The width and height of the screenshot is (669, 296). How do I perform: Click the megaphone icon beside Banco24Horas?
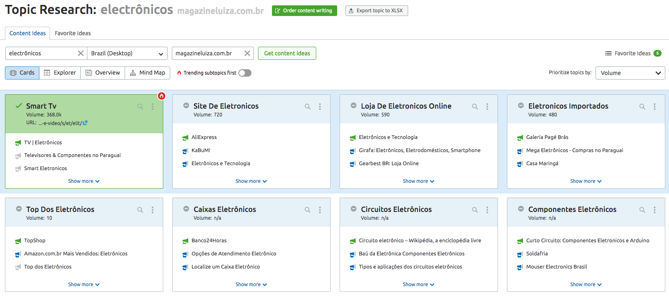(185, 241)
